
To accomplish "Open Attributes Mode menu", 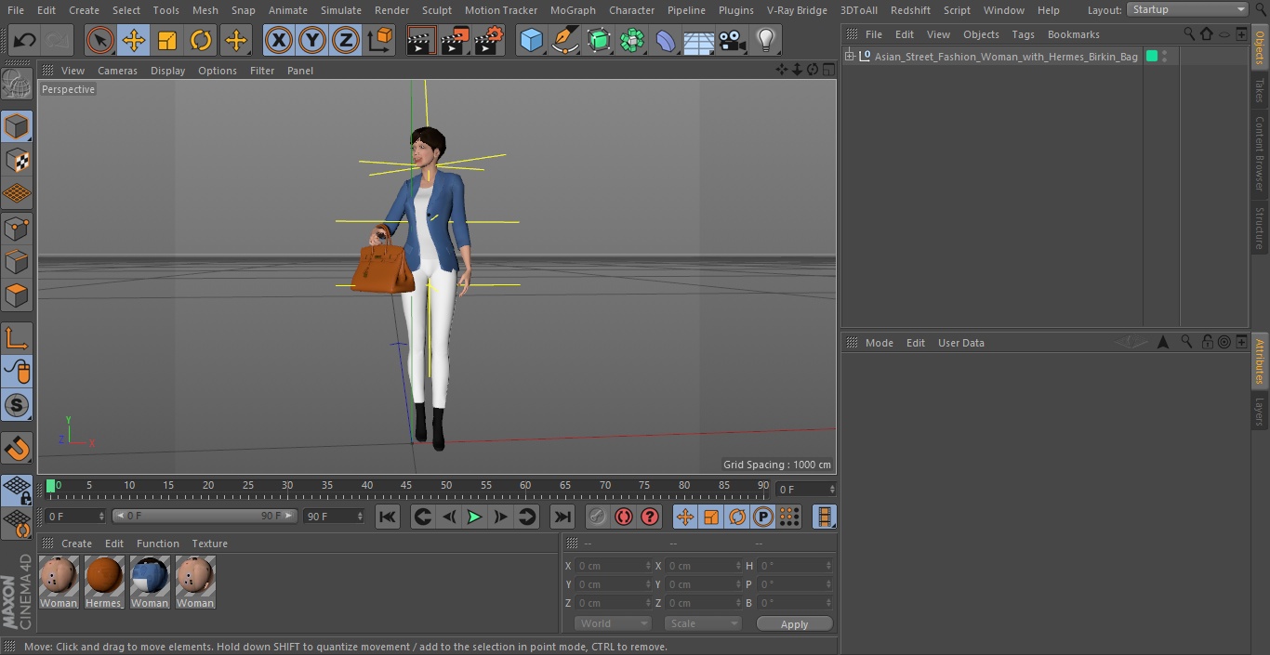I will (880, 343).
